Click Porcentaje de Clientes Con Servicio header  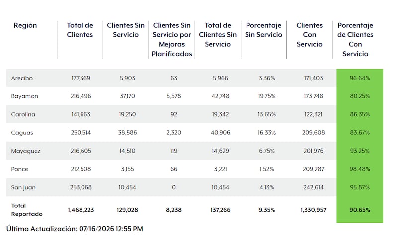click(x=355, y=39)
